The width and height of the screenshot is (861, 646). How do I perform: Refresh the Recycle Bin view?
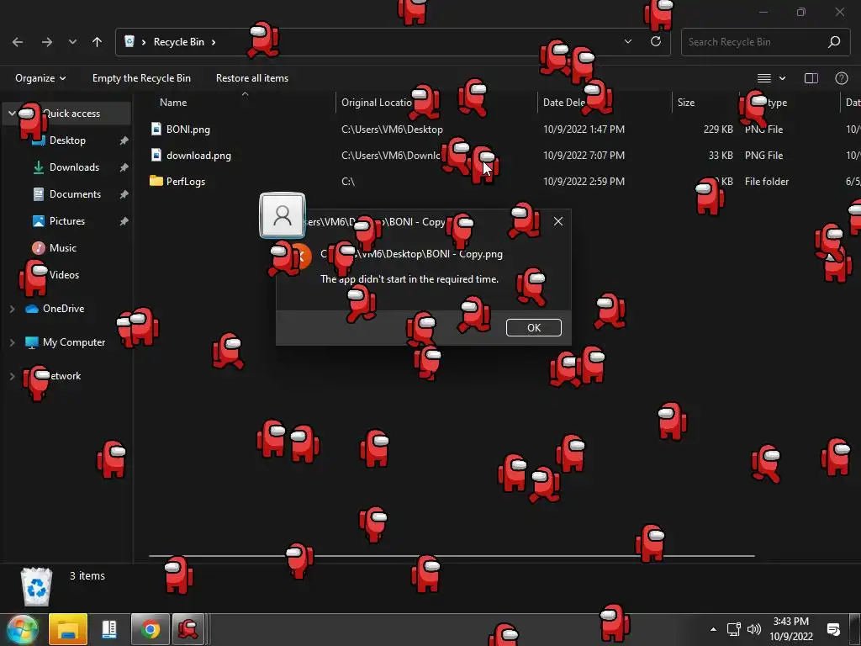(x=656, y=42)
